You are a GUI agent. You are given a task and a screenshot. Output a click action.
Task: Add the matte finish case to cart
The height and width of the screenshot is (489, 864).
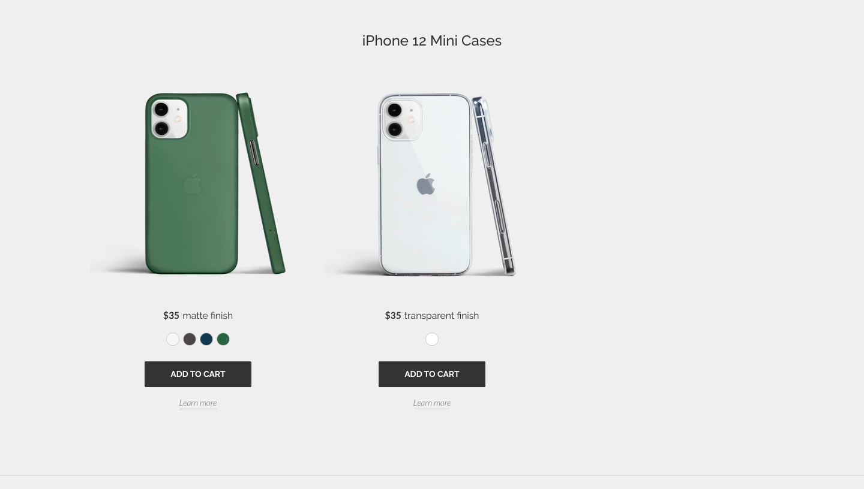click(x=198, y=374)
